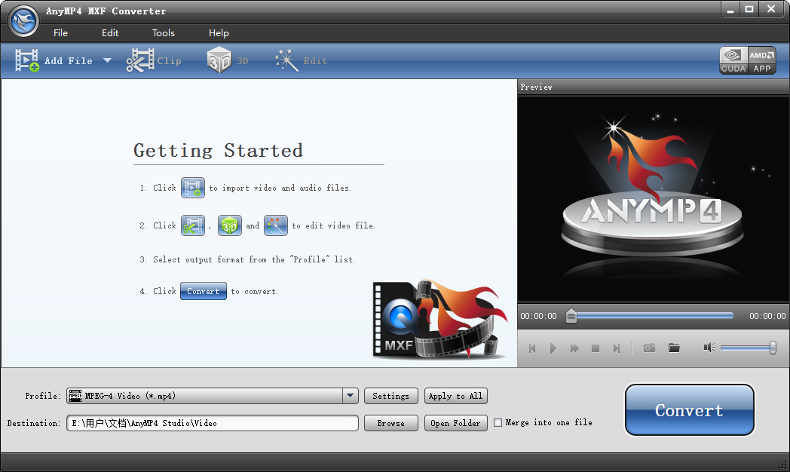790x472 pixels.
Task: Click the AnyMP4 application logo
Action: coord(23,21)
